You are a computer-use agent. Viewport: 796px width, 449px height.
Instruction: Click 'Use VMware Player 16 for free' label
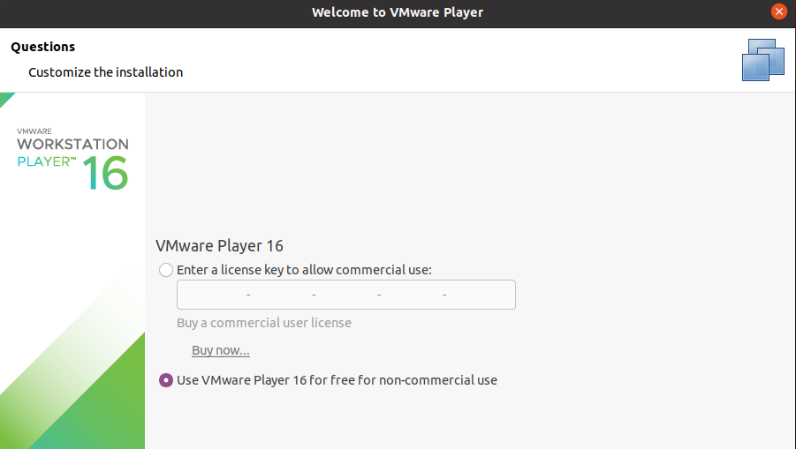click(x=337, y=380)
